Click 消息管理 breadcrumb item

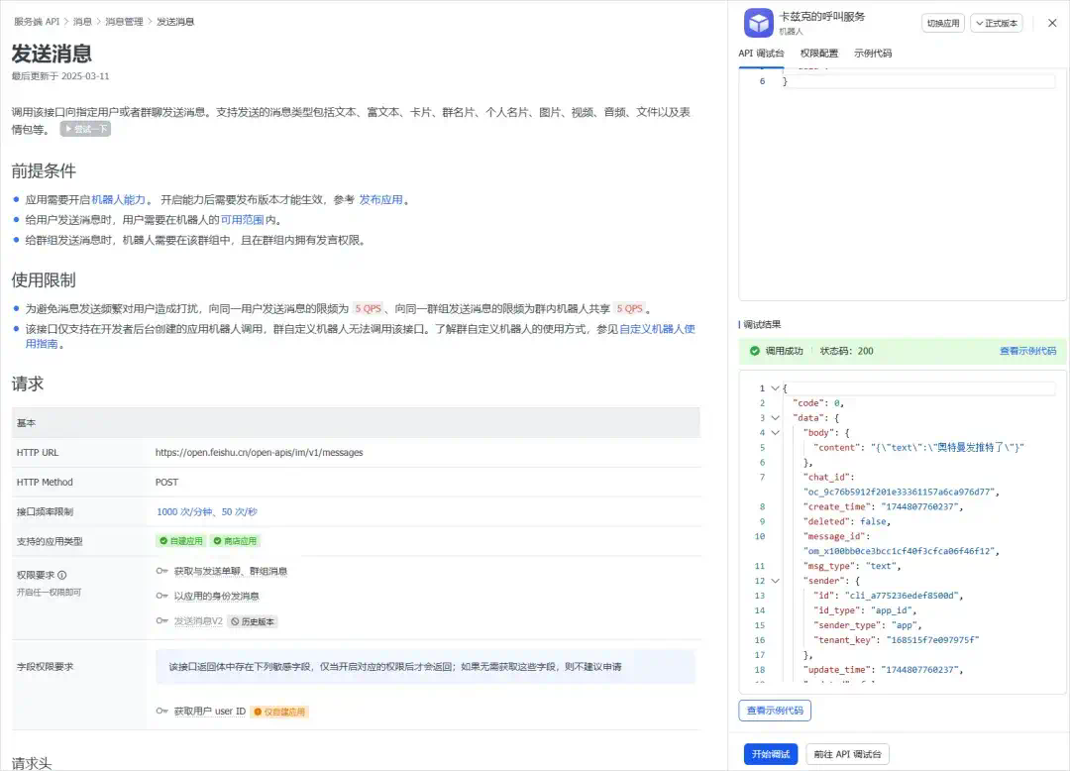click(x=124, y=22)
